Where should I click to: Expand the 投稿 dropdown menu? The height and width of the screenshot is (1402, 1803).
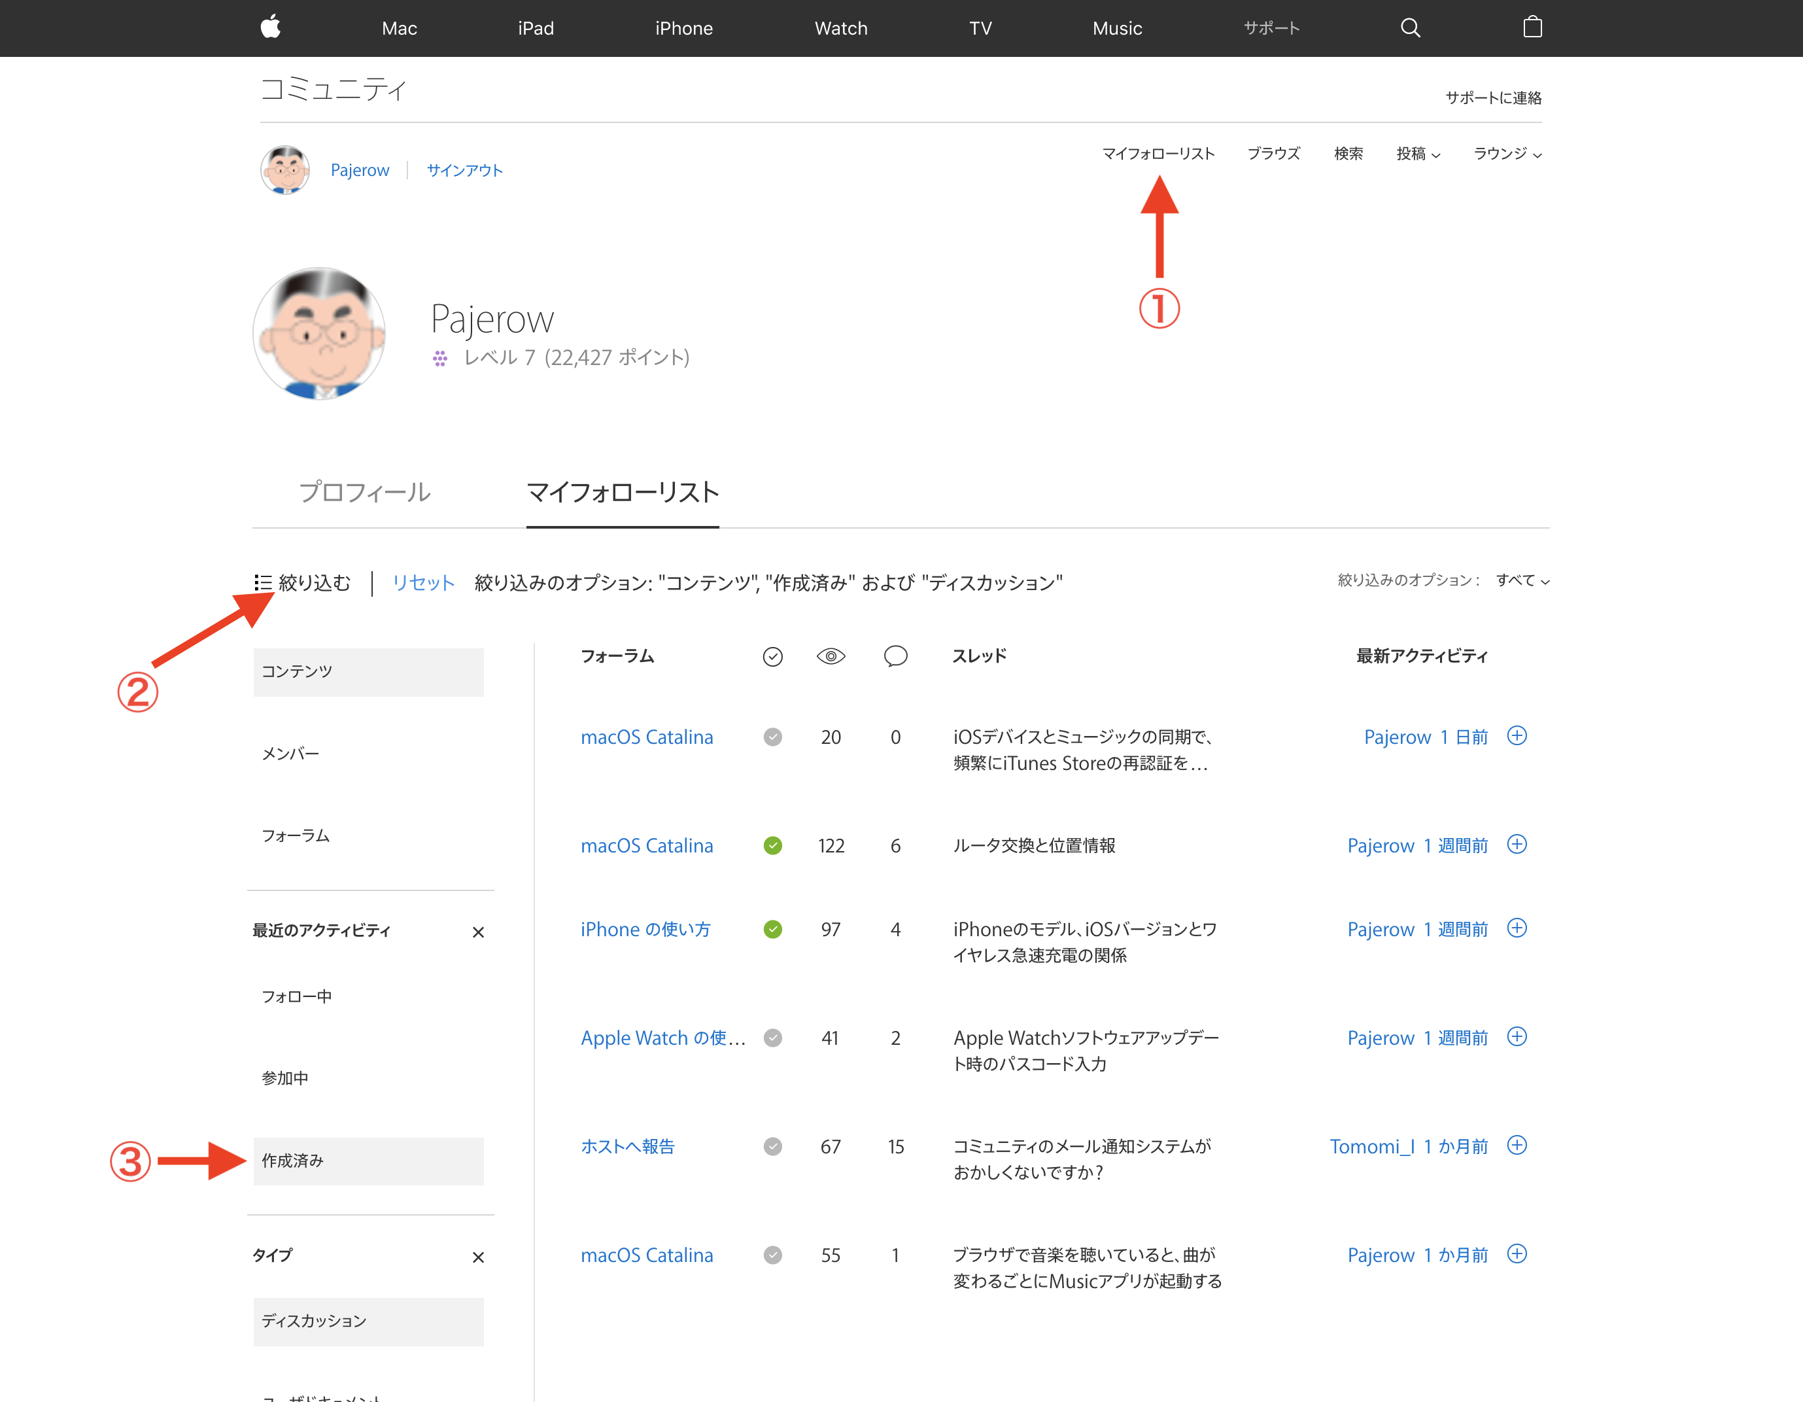click(1417, 154)
